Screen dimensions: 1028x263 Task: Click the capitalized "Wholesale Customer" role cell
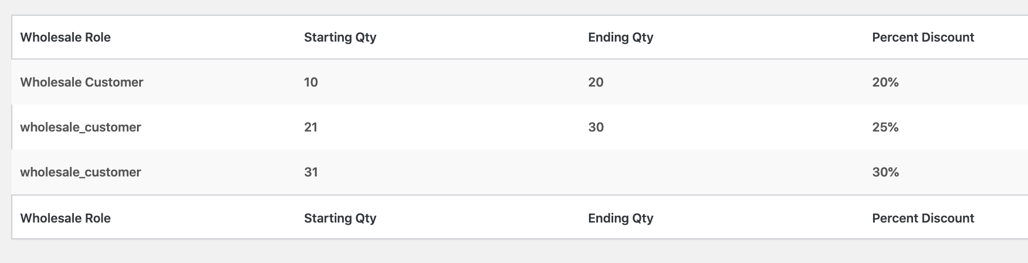pyautogui.click(x=82, y=83)
